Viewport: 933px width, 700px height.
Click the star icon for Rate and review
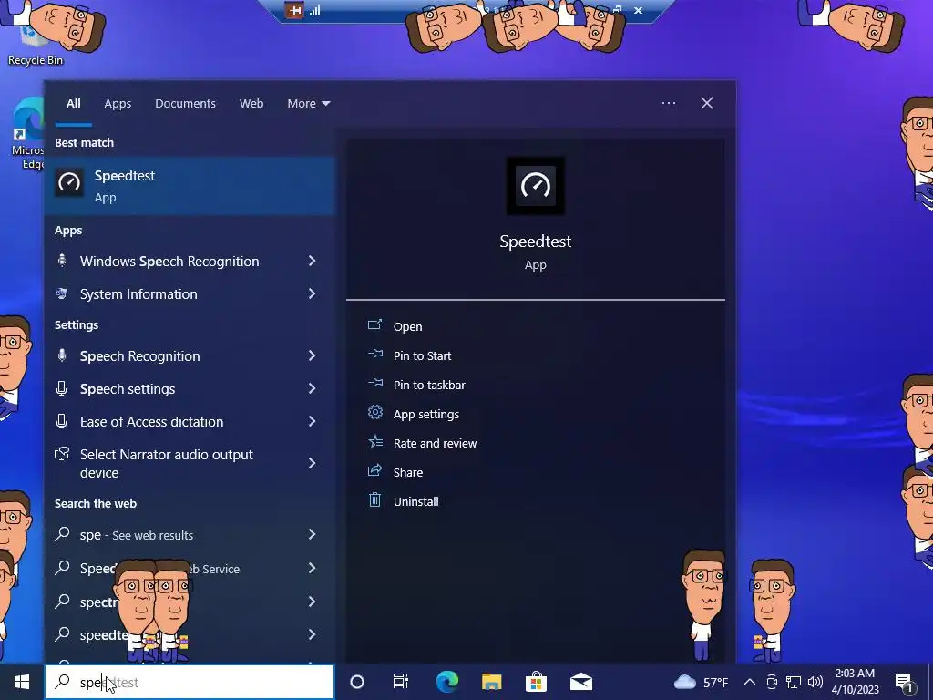pos(374,442)
